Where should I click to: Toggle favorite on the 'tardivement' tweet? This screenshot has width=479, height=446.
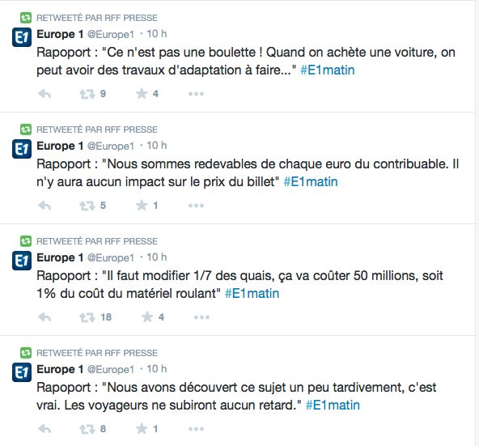click(142, 428)
